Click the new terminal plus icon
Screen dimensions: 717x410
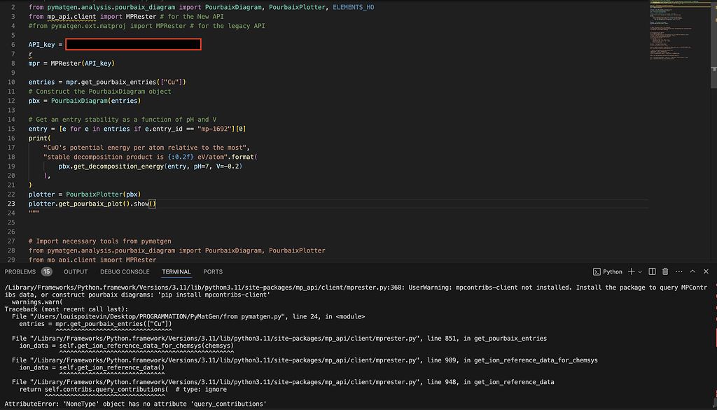click(x=631, y=271)
